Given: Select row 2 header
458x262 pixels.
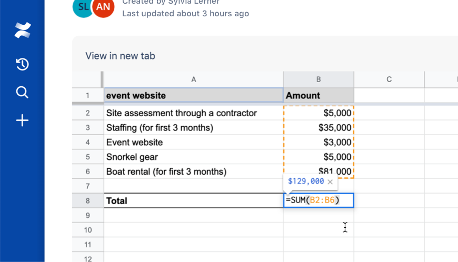Looking at the screenshot, I should 87,113.
